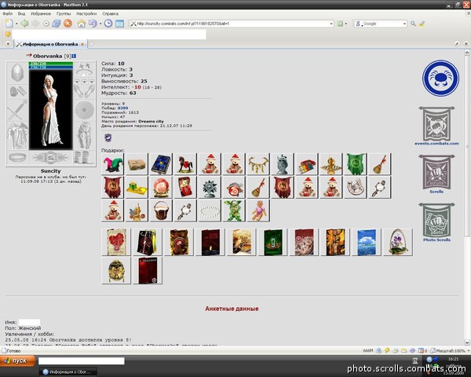Image resolution: width=471 pixels, height=377 pixels.
Task: Open the search engine selector S icon
Action: coord(358,24)
